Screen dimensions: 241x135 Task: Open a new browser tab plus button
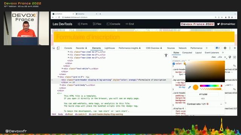tap(100, 14)
